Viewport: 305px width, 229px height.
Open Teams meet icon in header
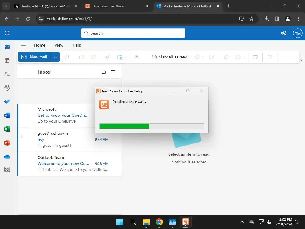(284, 33)
